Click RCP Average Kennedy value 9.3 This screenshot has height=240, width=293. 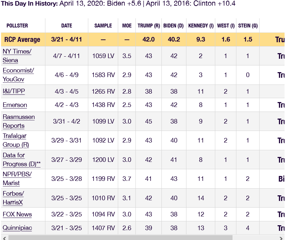[x=201, y=39]
